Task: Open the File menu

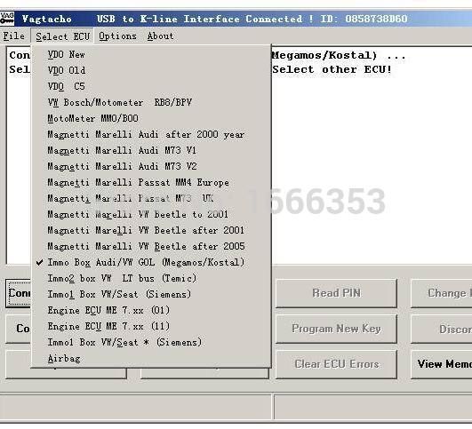Action: (x=14, y=36)
